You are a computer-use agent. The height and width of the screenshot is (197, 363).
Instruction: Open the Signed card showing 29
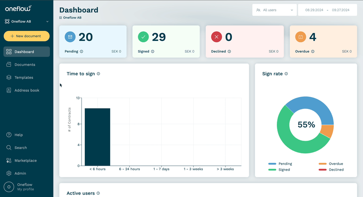click(166, 41)
